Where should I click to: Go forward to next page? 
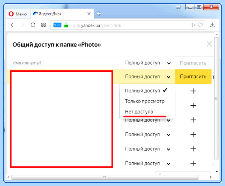pyautogui.click(x=22, y=25)
